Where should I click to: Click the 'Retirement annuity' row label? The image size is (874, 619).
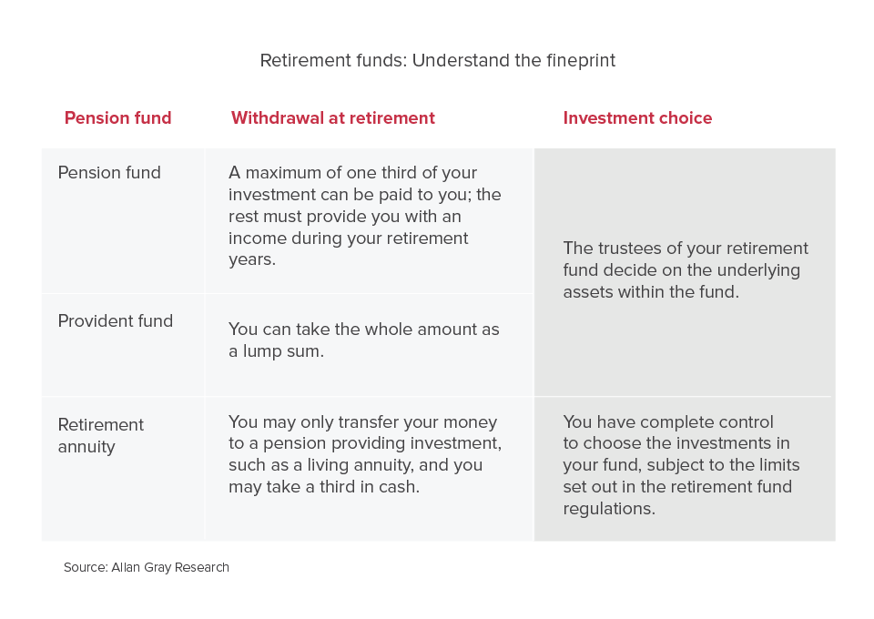click(x=100, y=435)
